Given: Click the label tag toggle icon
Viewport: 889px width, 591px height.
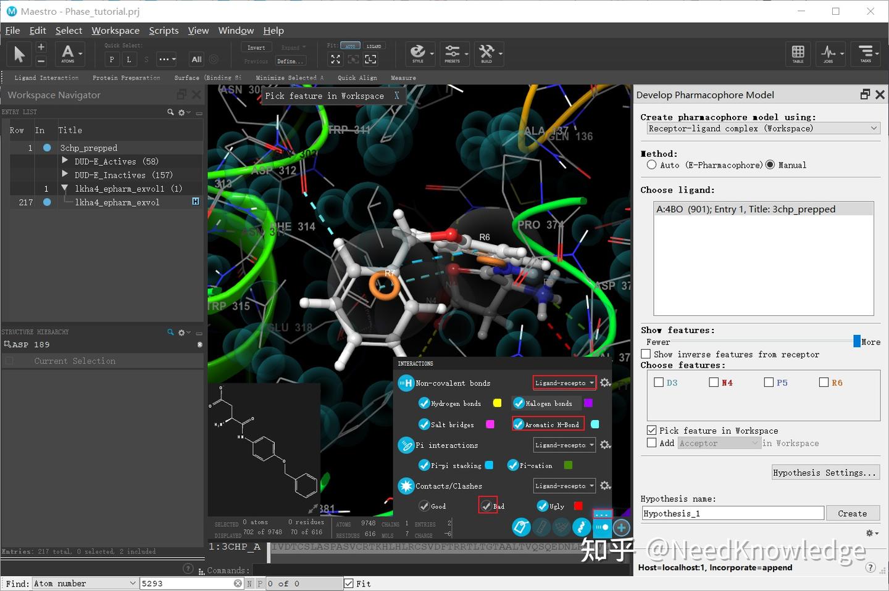Looking at the screenshot, I should 521,527.
